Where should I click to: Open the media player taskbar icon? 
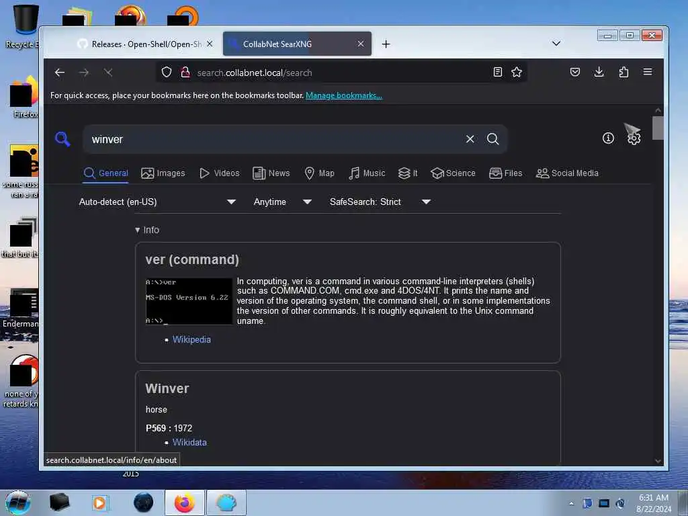pos(99,503)
